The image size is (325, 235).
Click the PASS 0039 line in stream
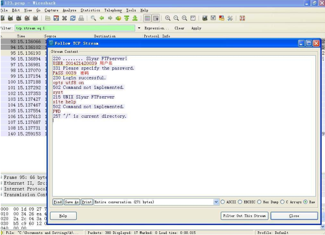(x=65, y=73)
